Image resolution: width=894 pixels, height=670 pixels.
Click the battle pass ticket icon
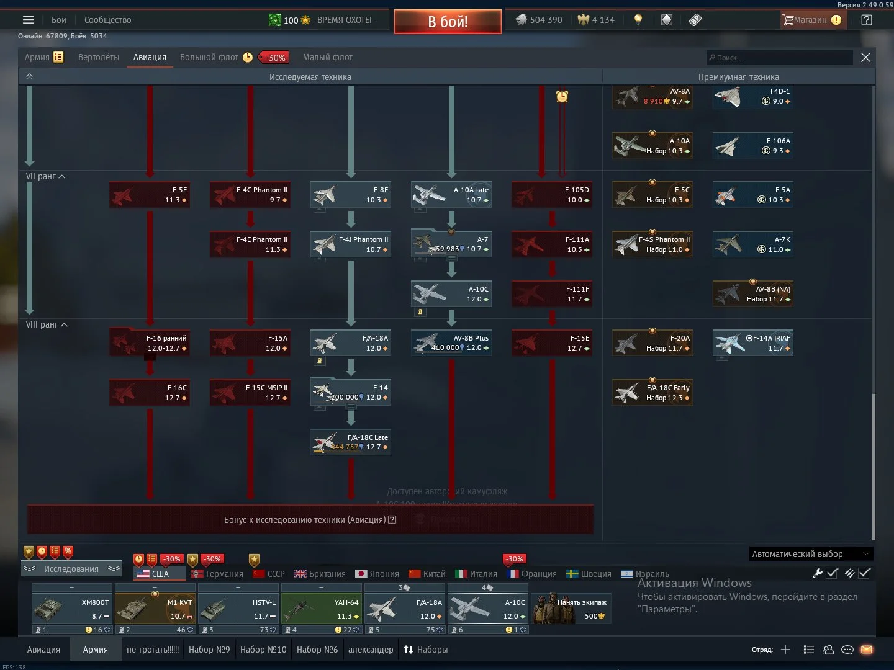click(695, 20)
